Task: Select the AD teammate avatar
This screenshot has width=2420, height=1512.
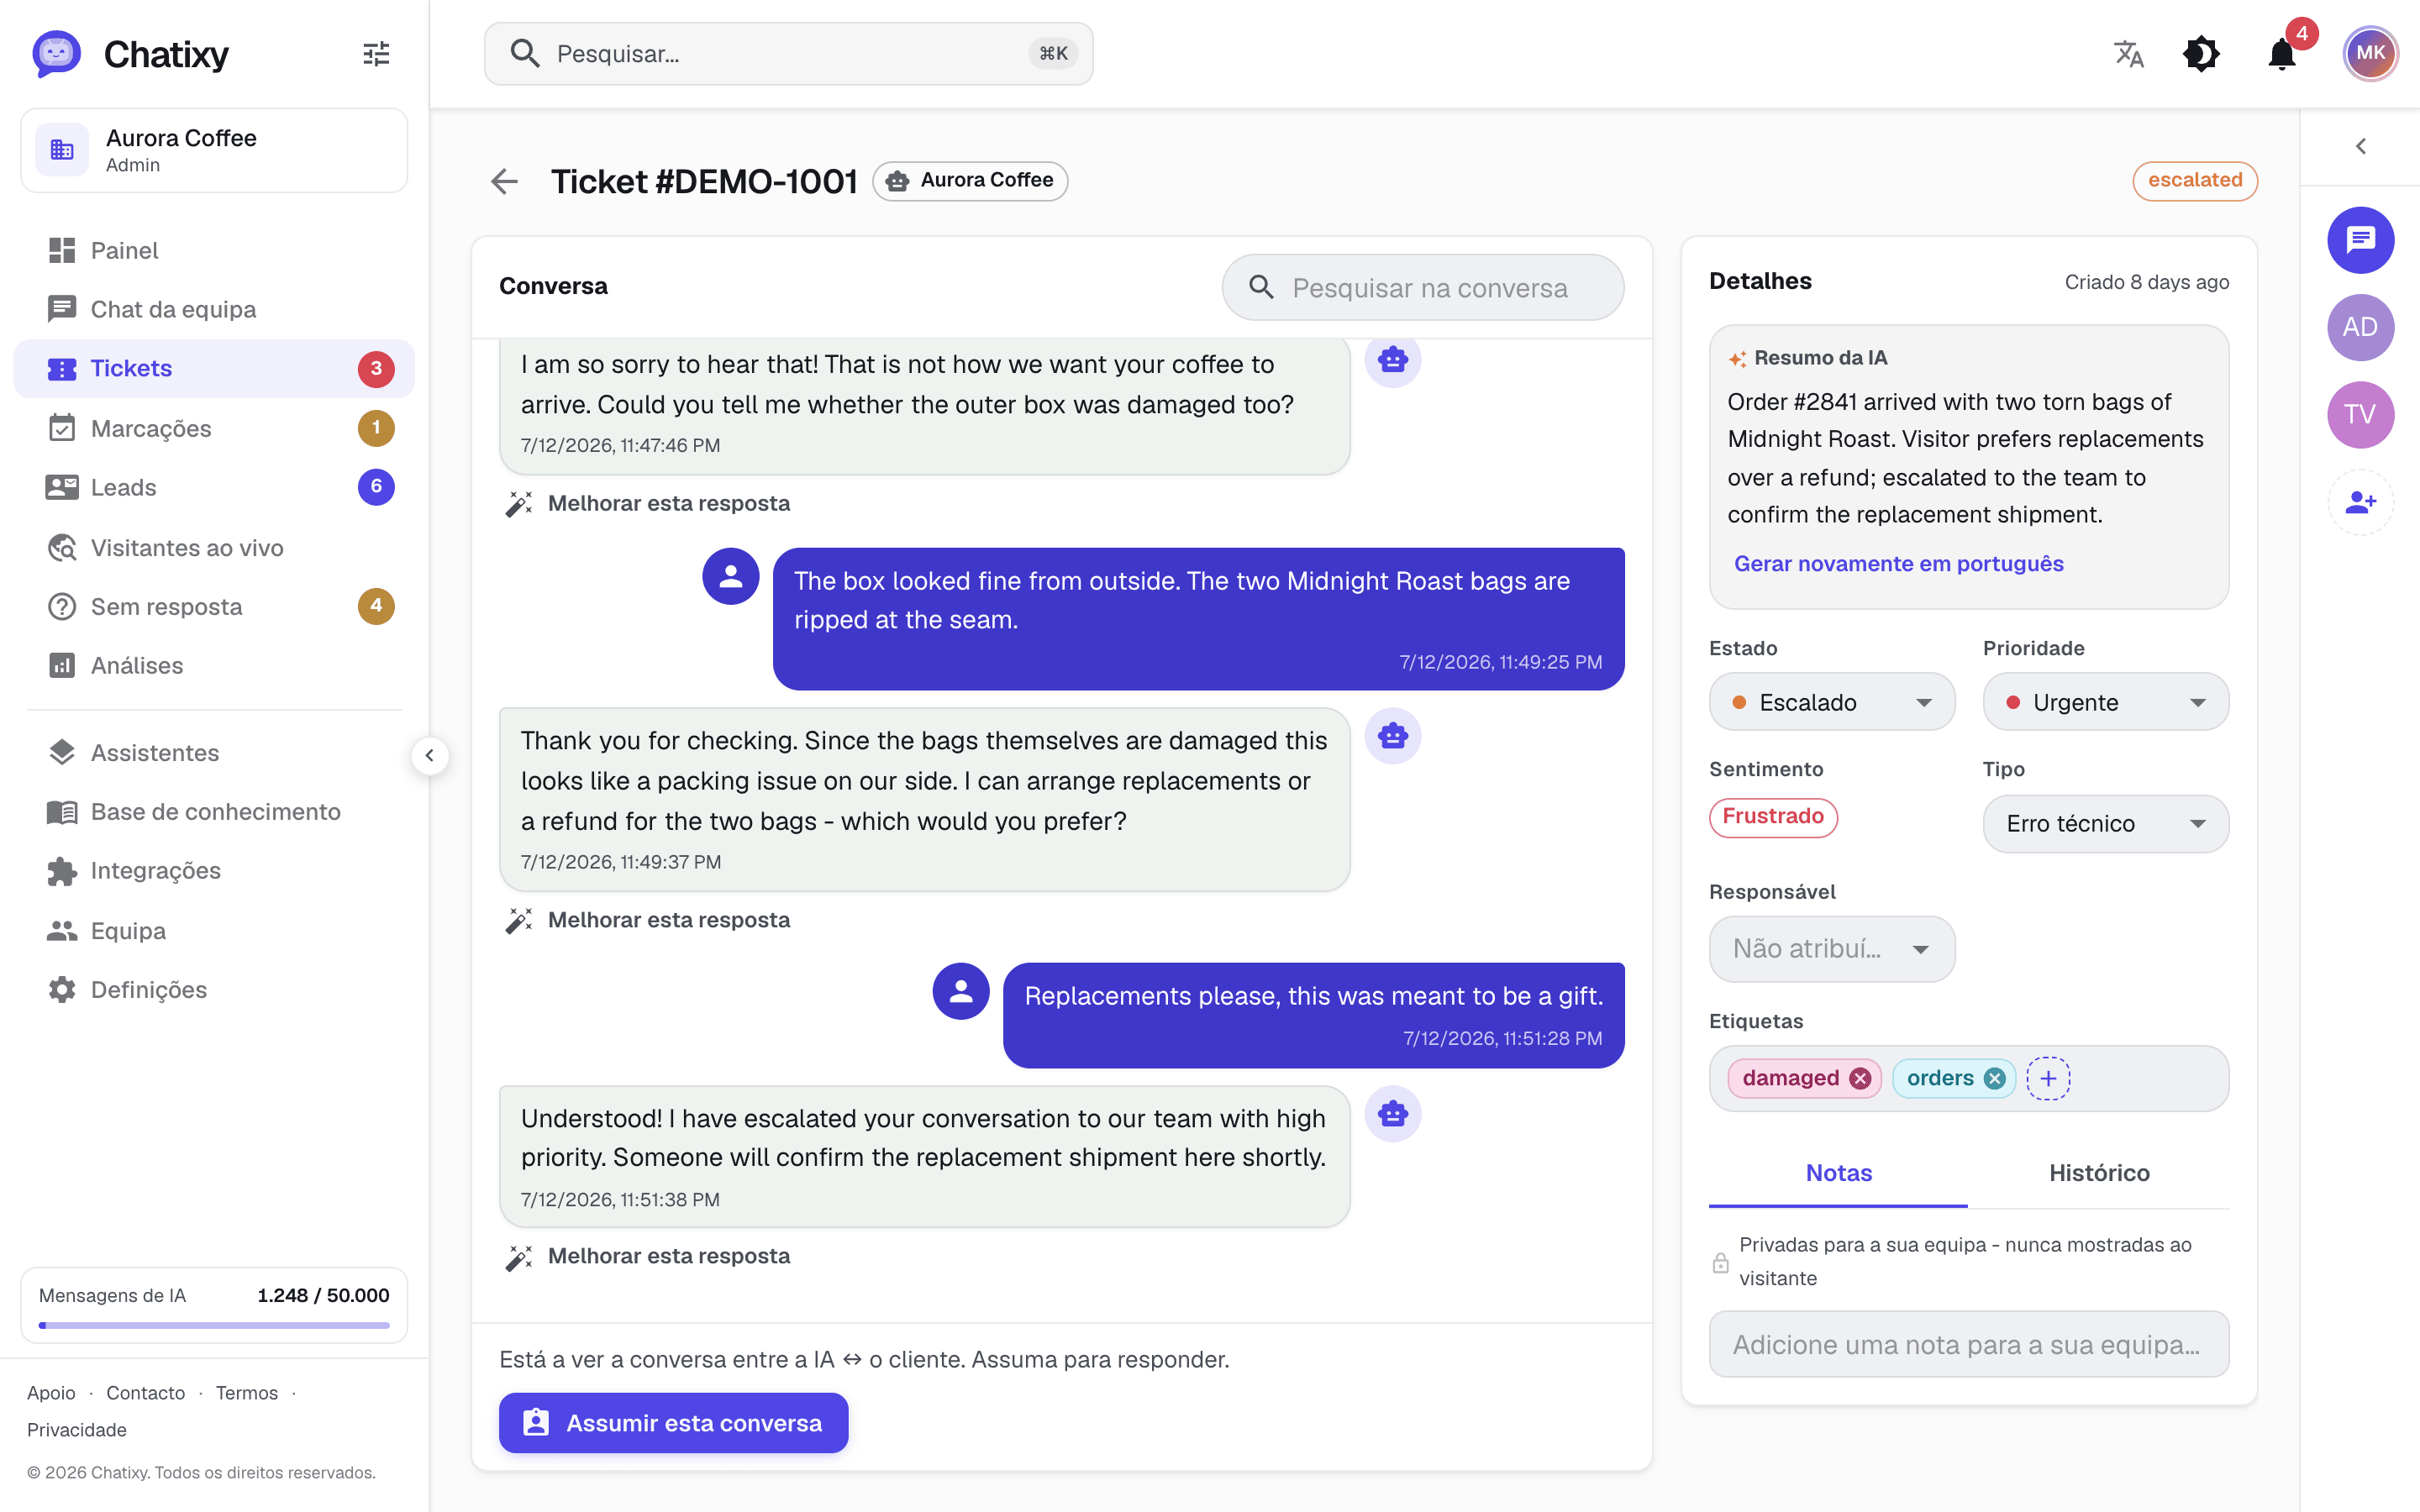Action: click(x=2360, y=327)
